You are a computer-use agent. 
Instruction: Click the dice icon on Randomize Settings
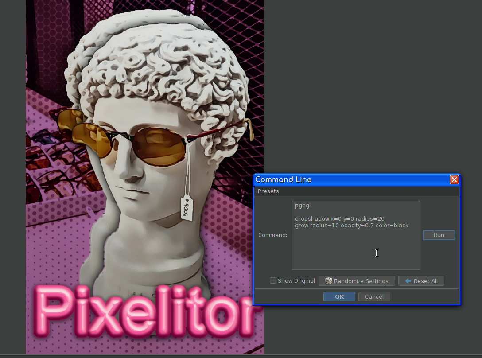[329, 281]
